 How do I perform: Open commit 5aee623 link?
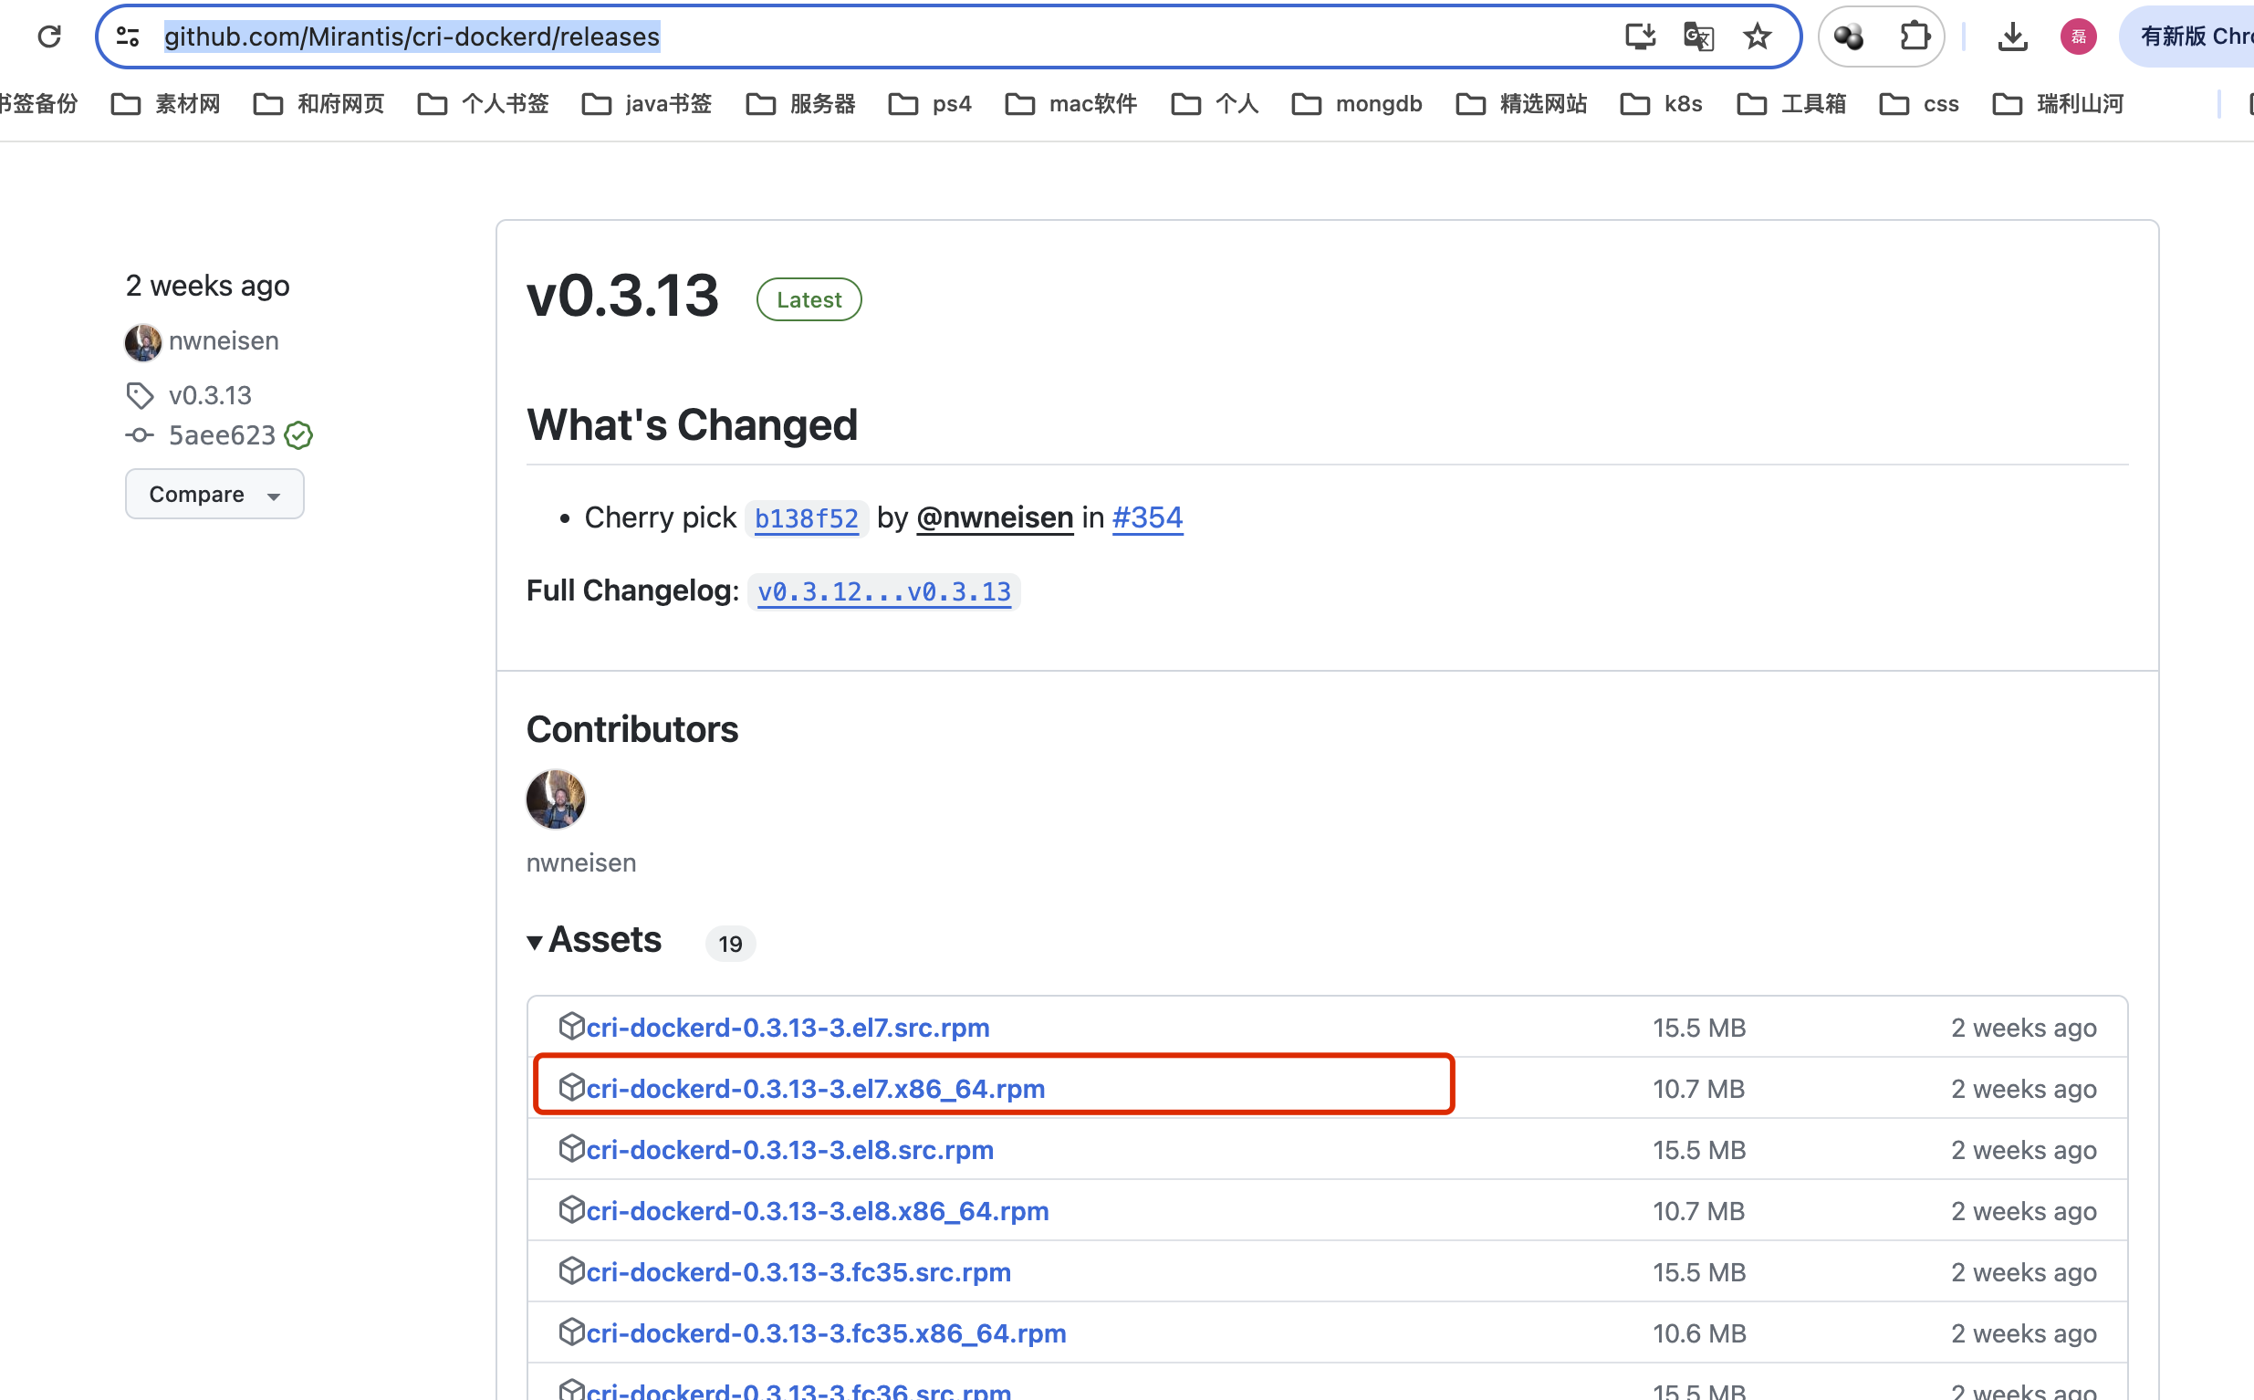click(x=222, y=435)
